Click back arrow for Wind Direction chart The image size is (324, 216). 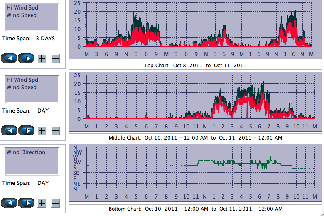click(9, 203)
